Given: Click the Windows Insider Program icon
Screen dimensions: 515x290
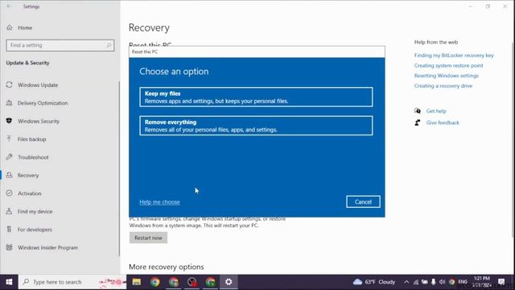Looking at the screenshot, I should point(9,247).
